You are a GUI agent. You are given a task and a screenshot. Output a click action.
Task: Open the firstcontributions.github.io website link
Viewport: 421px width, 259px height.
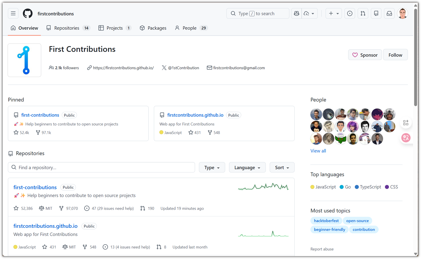[123, 68]
